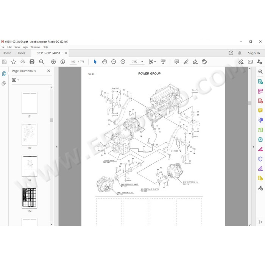The image size is (265, 265).
Task: Open Protect shield tool
Action: pyautogui.click(x=260, y=159)
